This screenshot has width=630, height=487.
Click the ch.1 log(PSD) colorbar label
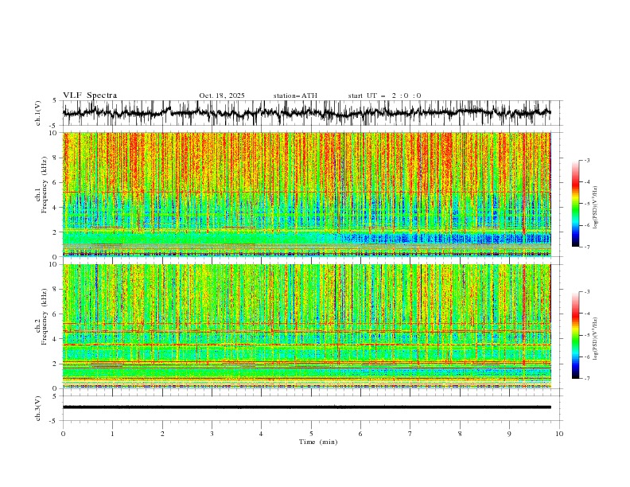[596, 208]
